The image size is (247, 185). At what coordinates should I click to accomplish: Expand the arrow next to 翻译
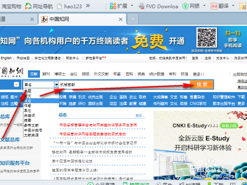233,6
